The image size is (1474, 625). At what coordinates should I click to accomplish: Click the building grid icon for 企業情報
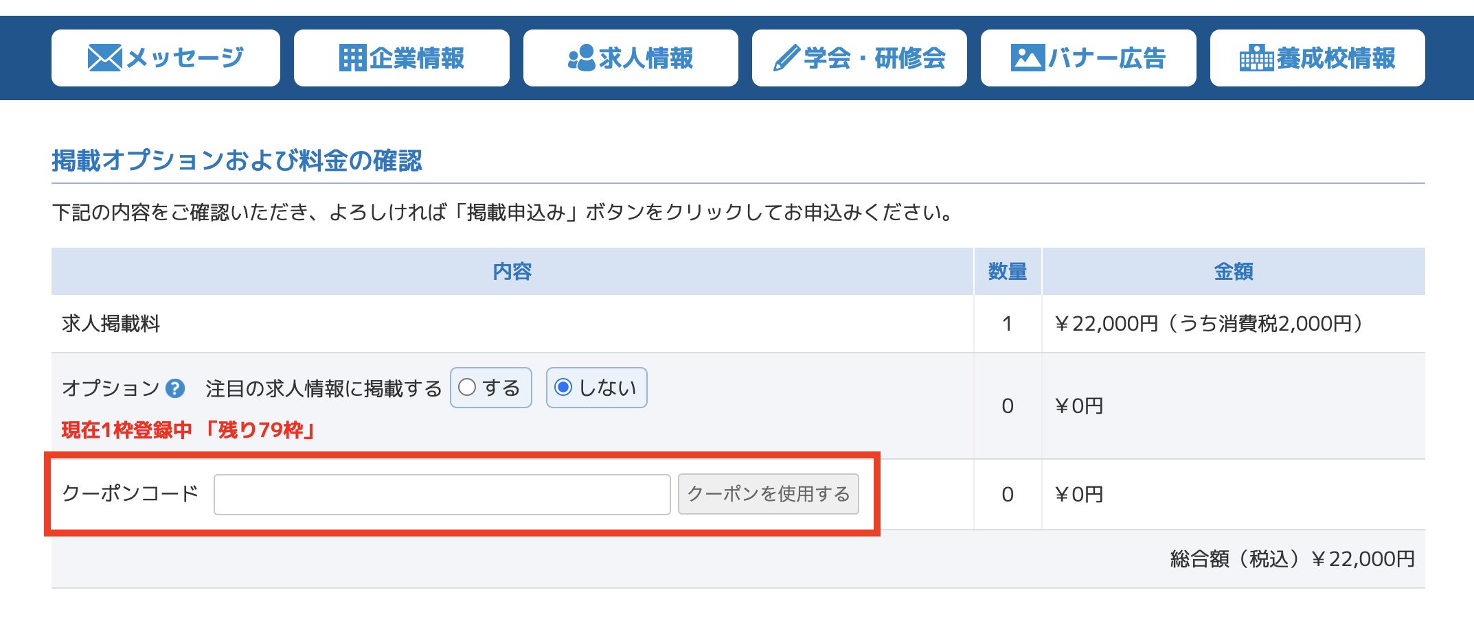click(x=353, y=58)
